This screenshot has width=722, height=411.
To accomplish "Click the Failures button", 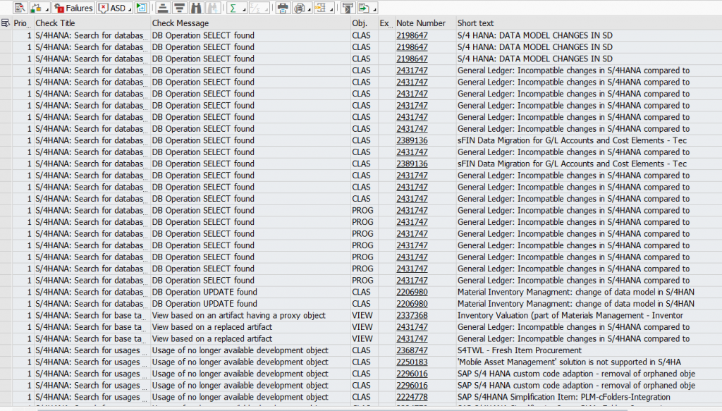I will [x=75, y=8].
